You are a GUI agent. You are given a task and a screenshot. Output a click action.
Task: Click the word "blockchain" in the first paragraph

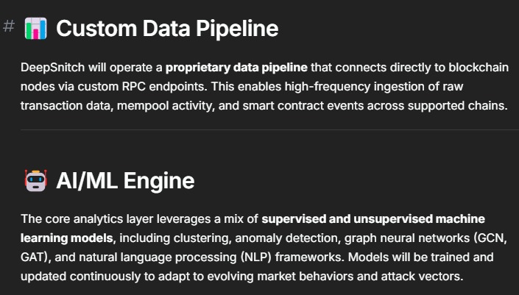coord(478,68)
